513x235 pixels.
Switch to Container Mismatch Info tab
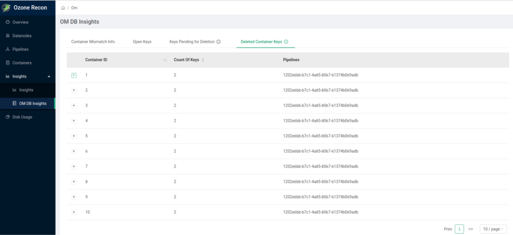pyautogui.click(x=93, y=42)
